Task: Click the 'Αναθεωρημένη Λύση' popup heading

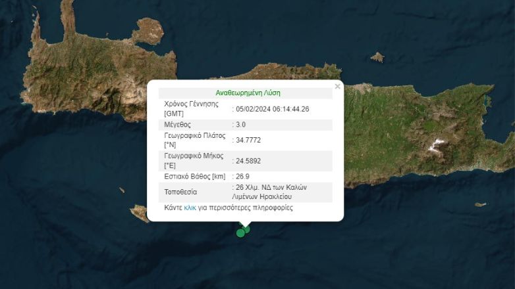Action: click(248, 93)
